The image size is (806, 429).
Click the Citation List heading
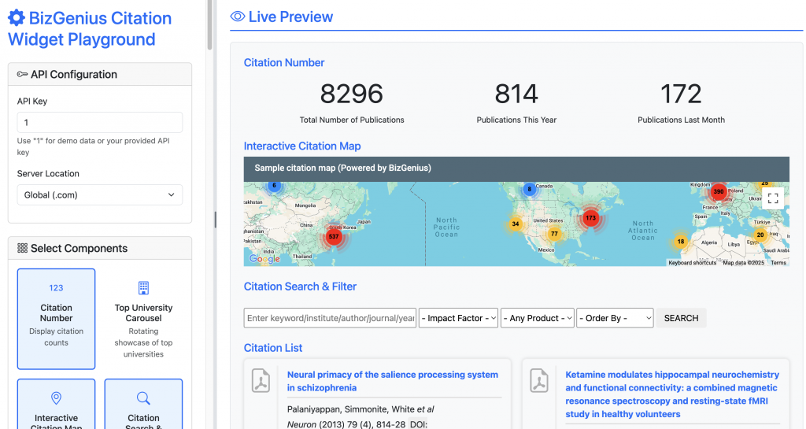273,348
